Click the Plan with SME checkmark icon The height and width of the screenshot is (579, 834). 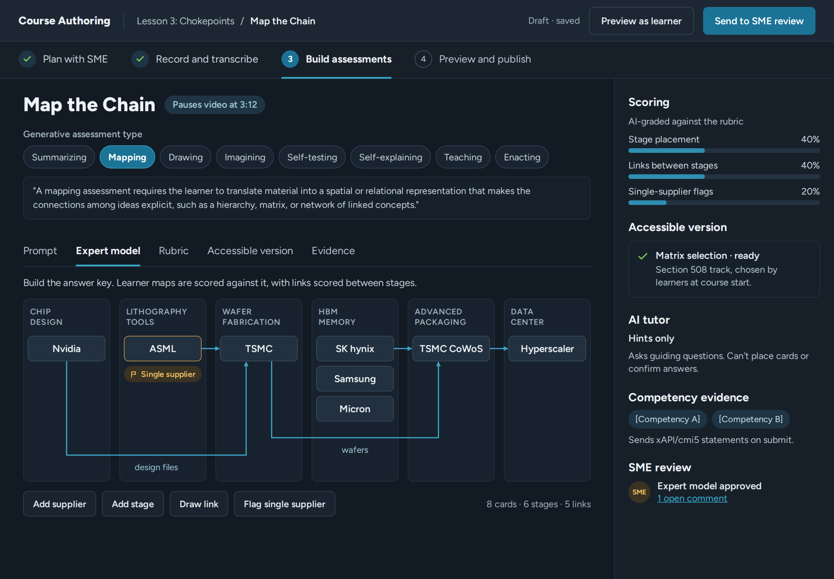click(27, 59)
